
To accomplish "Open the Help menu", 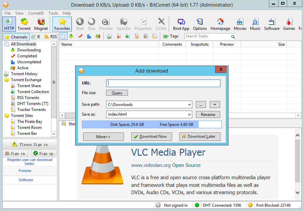I will tap(67, 13).
